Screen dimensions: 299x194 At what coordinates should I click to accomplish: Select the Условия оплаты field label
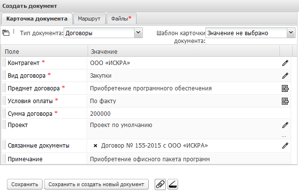[x=30, y=101]
